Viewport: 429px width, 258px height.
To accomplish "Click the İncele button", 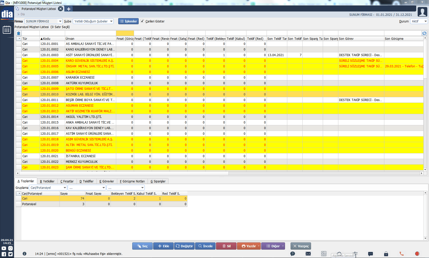I will 205,246.
